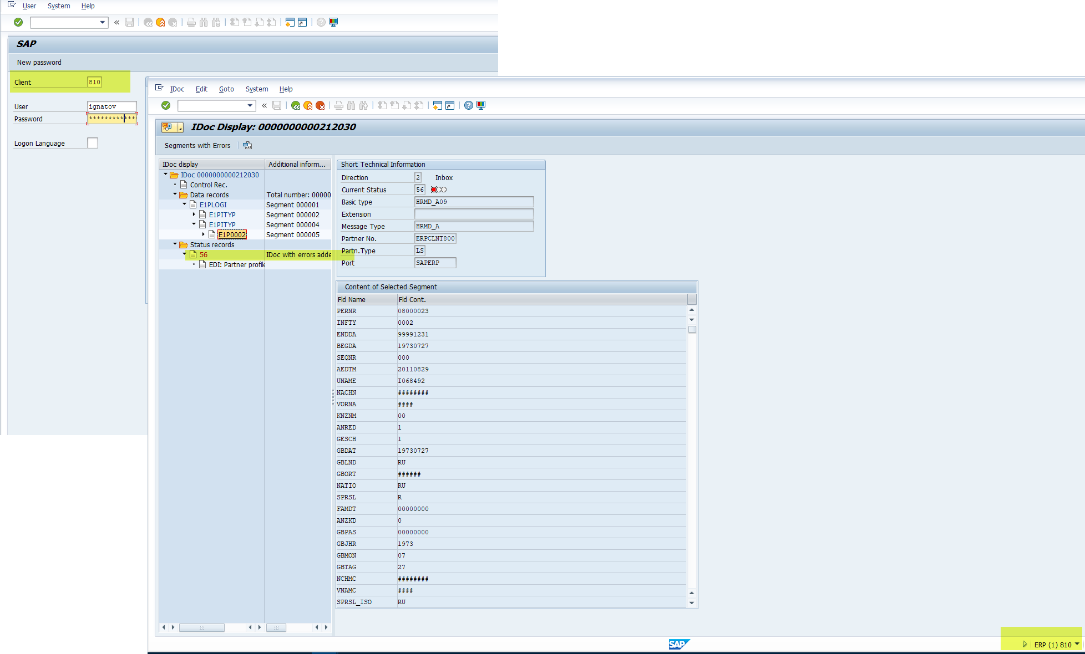Click Print icon in IDoc Display toolbar
The width and height of the screenshot is (1085, 654).
pos(339,105)
